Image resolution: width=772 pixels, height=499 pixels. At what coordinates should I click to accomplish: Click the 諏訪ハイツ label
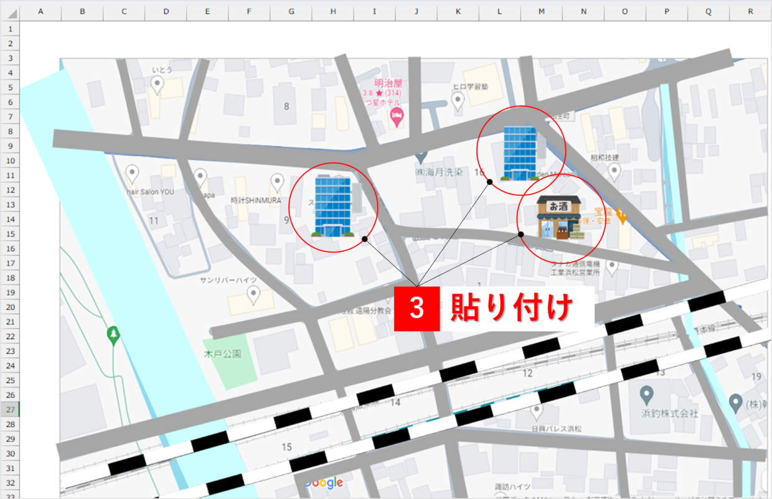[x=512, y=486]
